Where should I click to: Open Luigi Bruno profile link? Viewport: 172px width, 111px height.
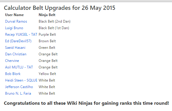click(x=14, y=28)
